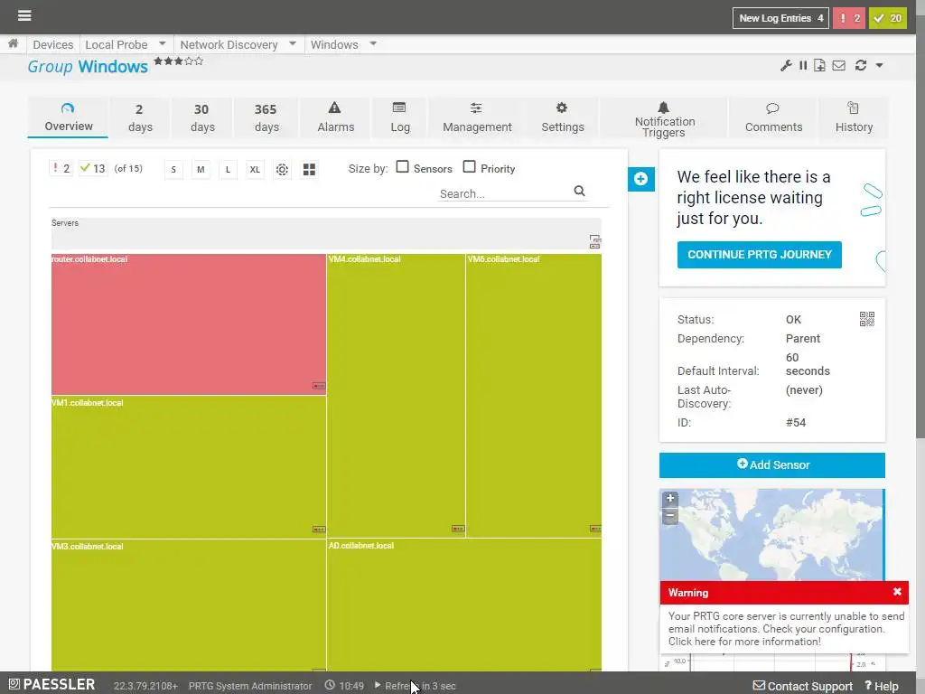Click the New Log Entries button
925x694 pixels.
click(780, 18)
